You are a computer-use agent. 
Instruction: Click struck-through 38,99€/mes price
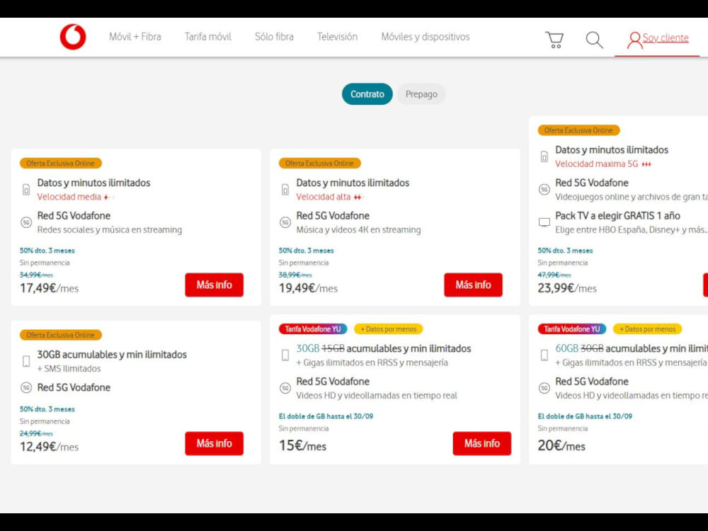[295, 275]
